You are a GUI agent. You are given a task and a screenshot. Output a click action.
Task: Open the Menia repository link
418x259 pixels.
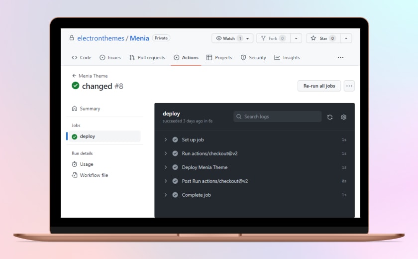coord(139,38)
